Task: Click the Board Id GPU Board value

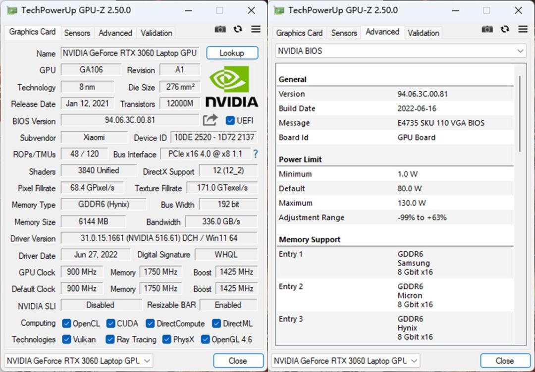Action: coord(416,138)
